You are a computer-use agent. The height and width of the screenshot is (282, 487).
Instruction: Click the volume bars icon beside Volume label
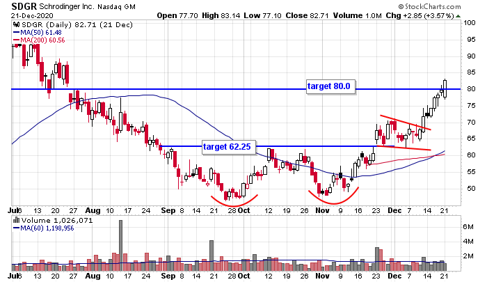pyautogui.click(x=16, y=220)
